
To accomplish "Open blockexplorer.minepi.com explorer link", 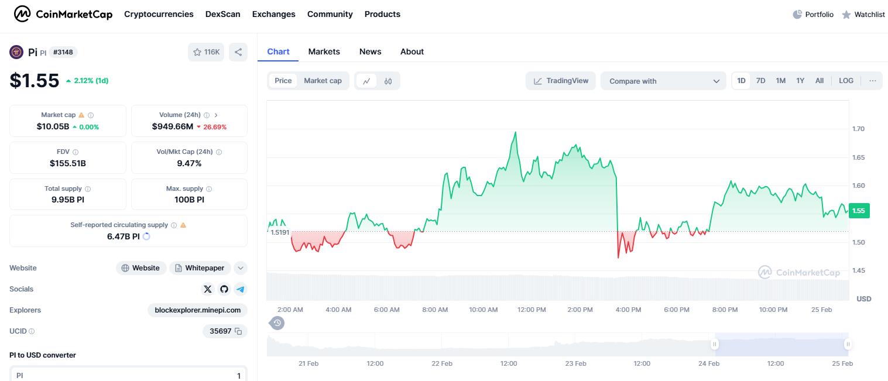I will [x=197, y=310].
